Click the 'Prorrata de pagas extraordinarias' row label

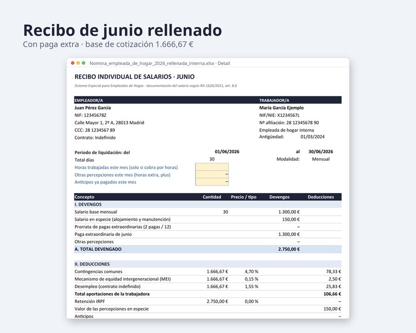(x=123, y=227)
